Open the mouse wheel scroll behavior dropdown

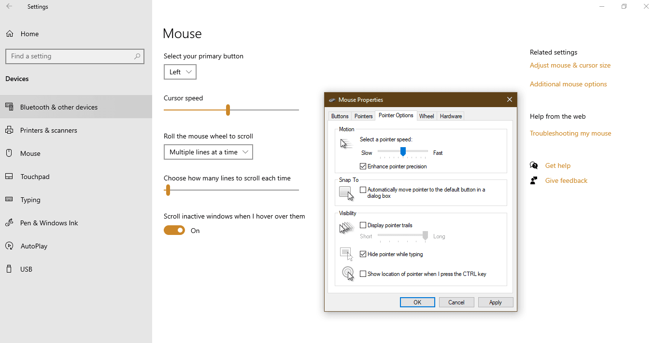click(x=208, y=152)
